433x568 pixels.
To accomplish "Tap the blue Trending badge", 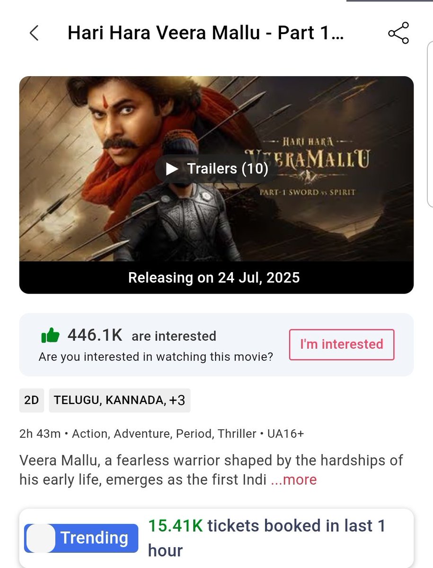I will [x=81, y=538].
